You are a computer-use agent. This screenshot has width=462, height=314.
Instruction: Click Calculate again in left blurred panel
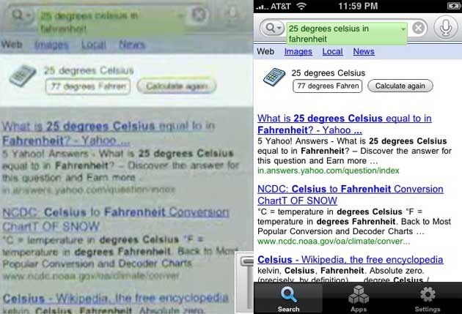point(177,86)
